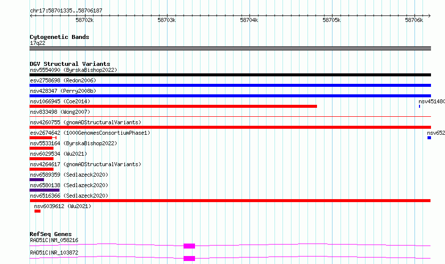Open the nsv6580138 (Sedlazeck2020) label
This screenshot has width=445, height=264.
(x=69, y=185)
